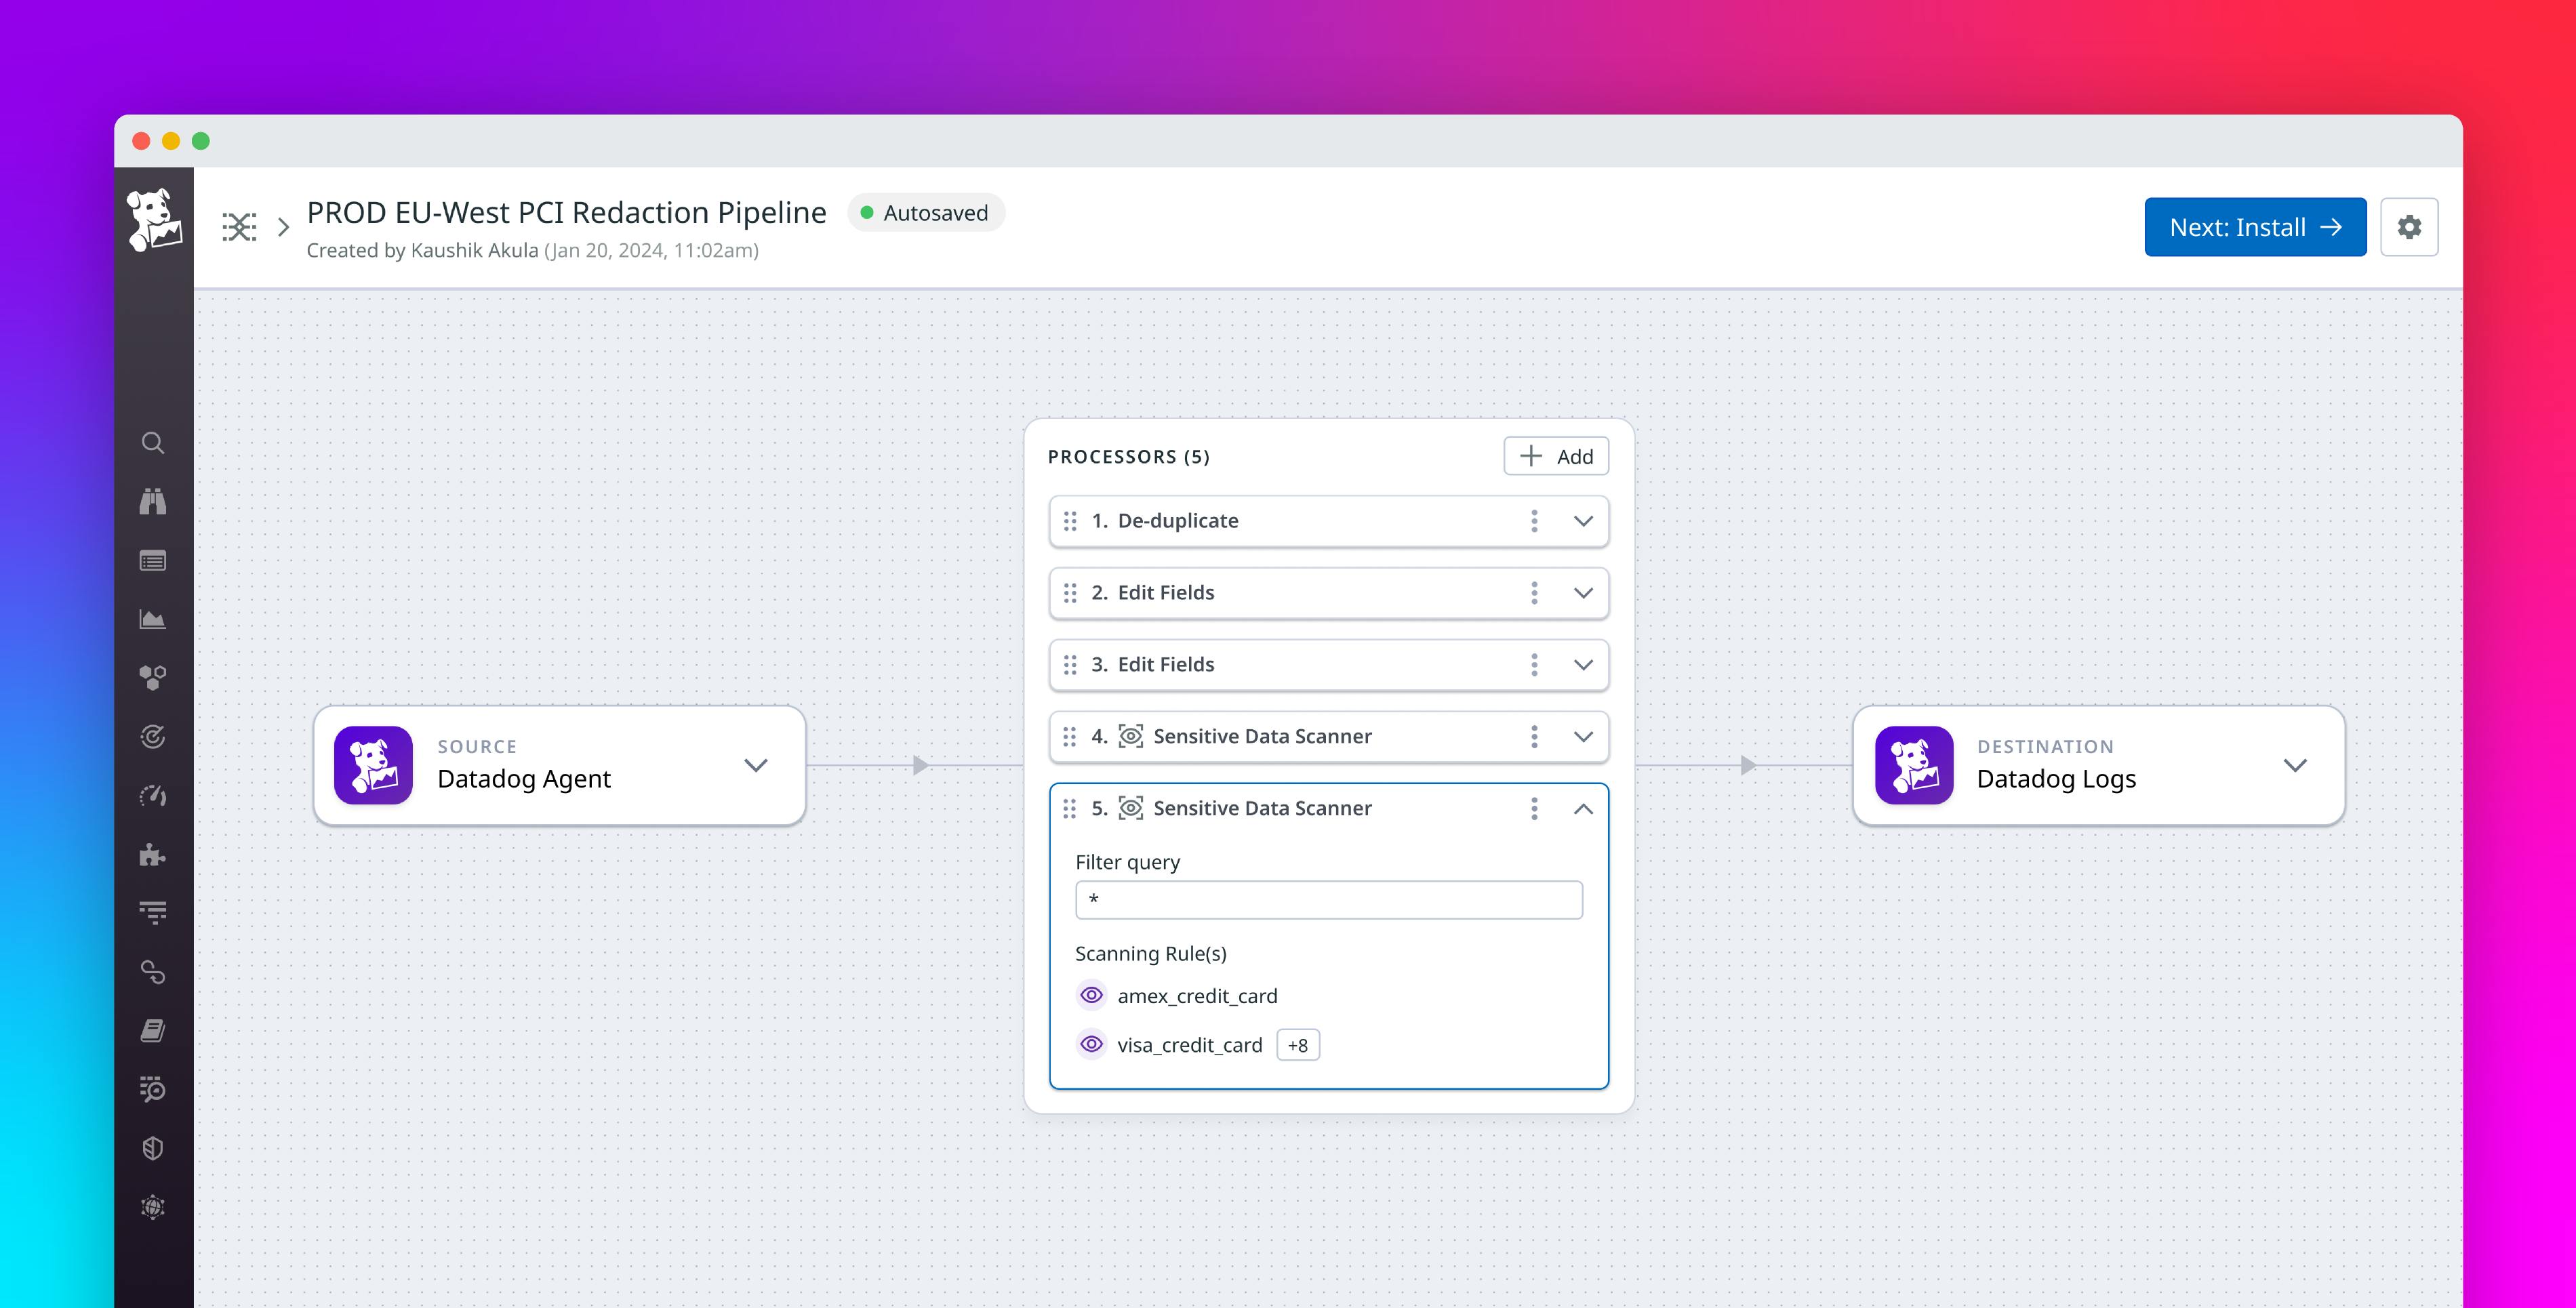The image size is (2576, 1308).
Task: Toggle visibility of visa_credit_card scanning rule
Action: (x=1091, y=1044)
